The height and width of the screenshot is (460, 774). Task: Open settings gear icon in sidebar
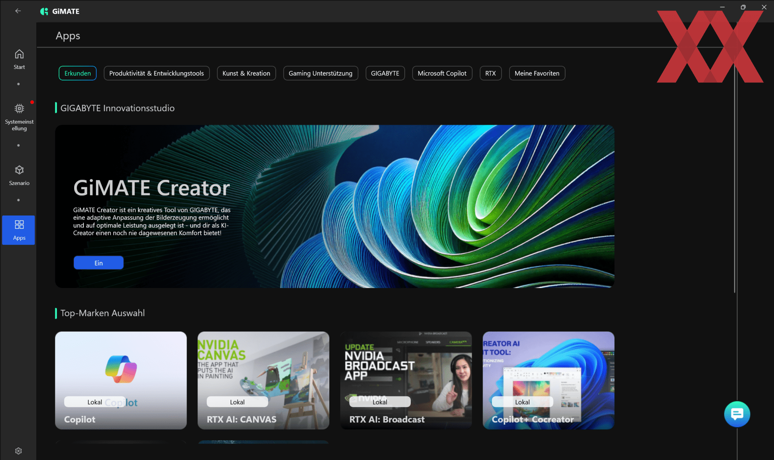pyautogui.click(x=19, y=451)
